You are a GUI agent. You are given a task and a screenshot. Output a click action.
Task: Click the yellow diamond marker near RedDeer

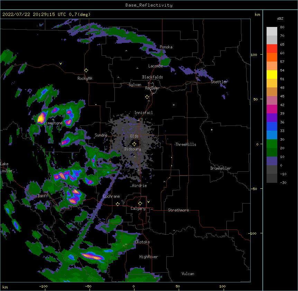point(147,97)
